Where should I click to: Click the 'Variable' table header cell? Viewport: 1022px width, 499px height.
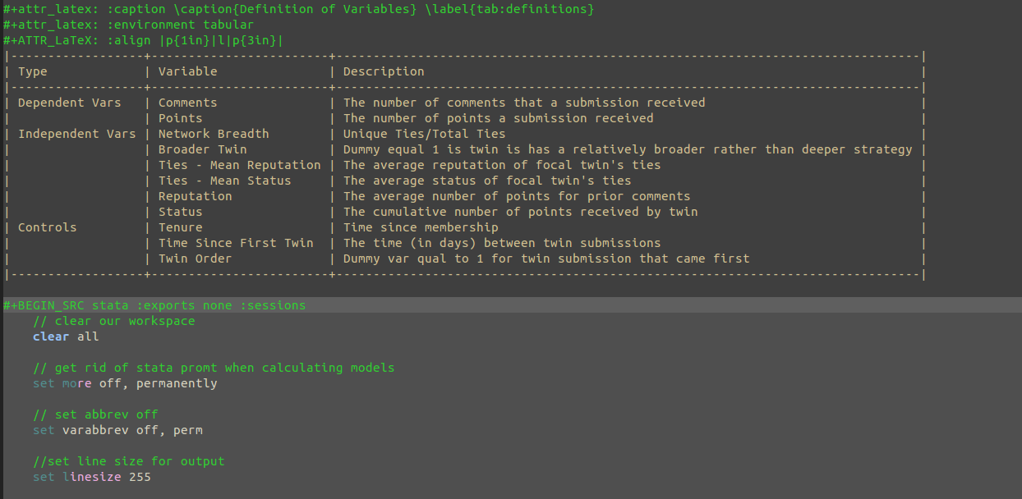(187, 71)
